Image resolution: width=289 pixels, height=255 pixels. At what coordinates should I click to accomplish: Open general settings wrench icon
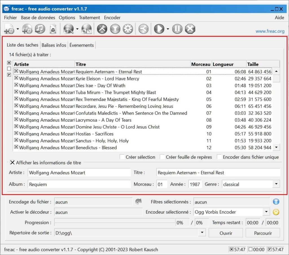[x=102, y=29]
